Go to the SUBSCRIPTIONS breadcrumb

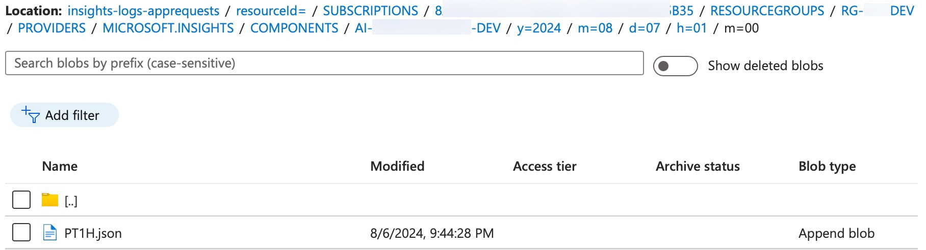pyautogui.click(x=370, y=11)
